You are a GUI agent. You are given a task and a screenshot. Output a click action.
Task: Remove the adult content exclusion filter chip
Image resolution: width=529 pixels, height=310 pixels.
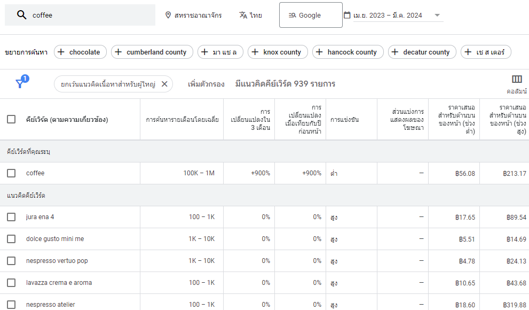(x=164, y=84)
